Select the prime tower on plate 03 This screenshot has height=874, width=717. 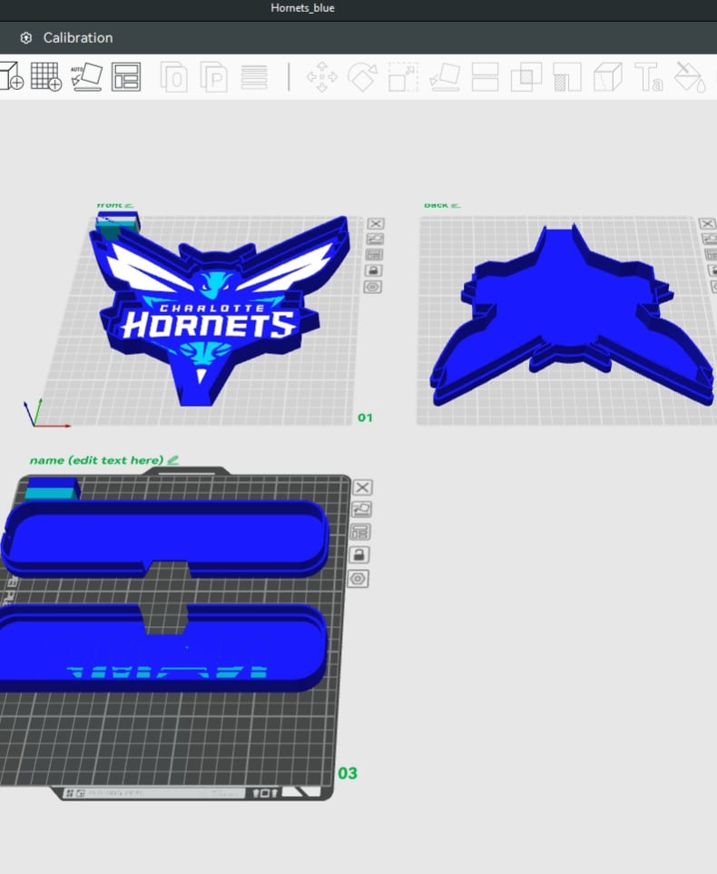point(52,488)
